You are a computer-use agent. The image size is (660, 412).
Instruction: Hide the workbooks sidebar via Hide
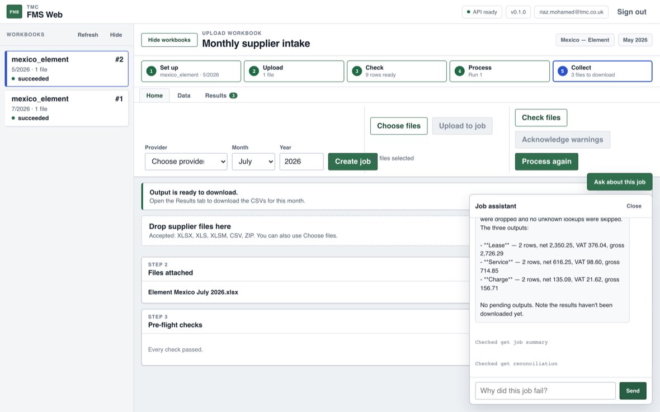click(116, 35)
